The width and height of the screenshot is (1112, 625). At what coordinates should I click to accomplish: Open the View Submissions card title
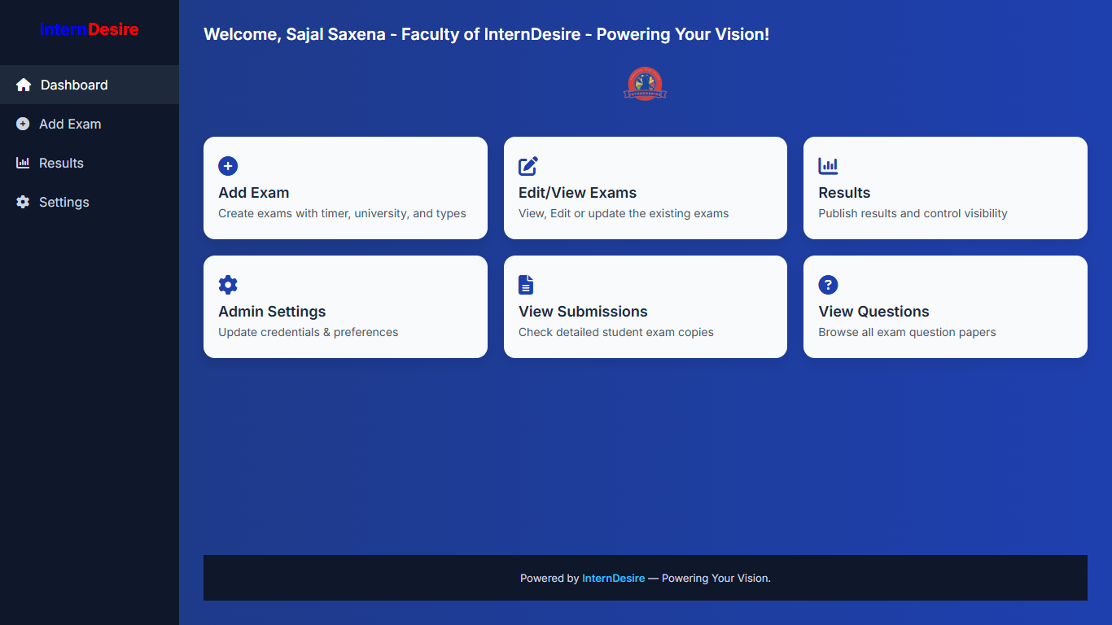583,312
